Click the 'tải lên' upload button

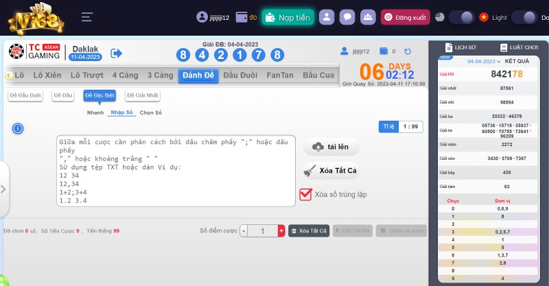point(330,147)
